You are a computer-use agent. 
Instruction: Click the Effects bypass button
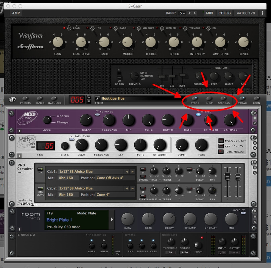pyautogui.click(x=142, y=246)
